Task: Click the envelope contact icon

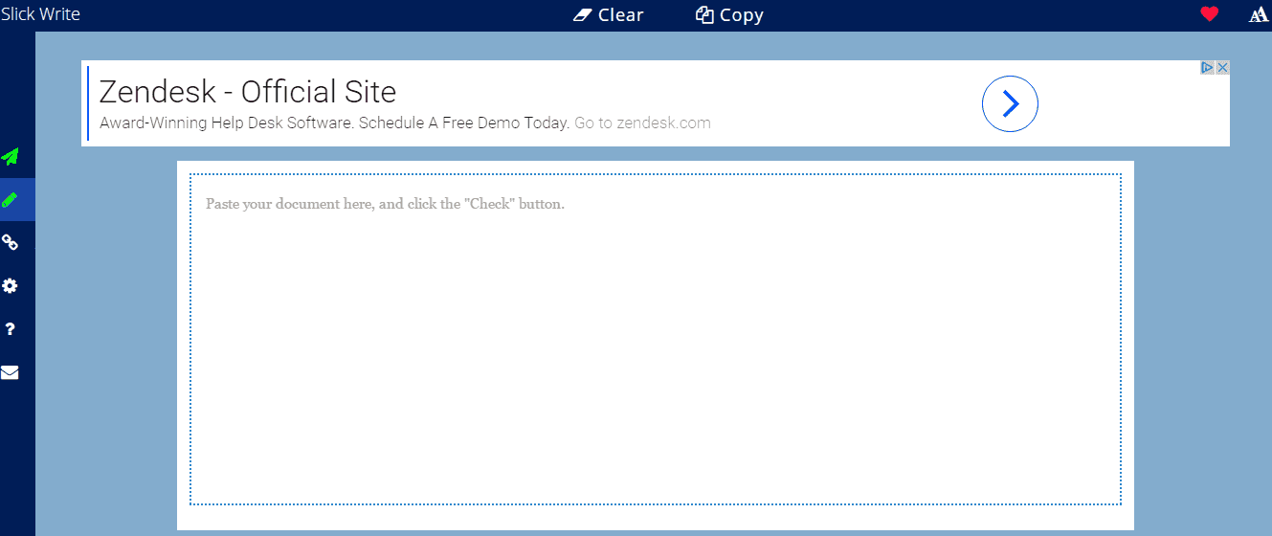Action: coord(11,372)
